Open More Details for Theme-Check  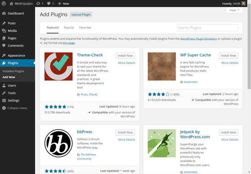point(127,63)
